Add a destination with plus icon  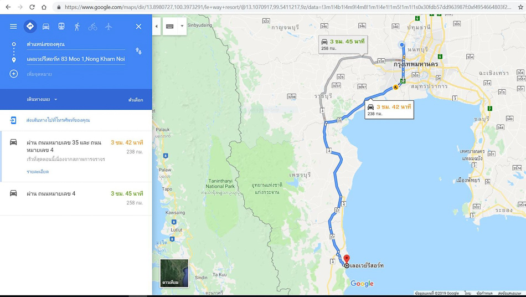click(x=14, y=74)
